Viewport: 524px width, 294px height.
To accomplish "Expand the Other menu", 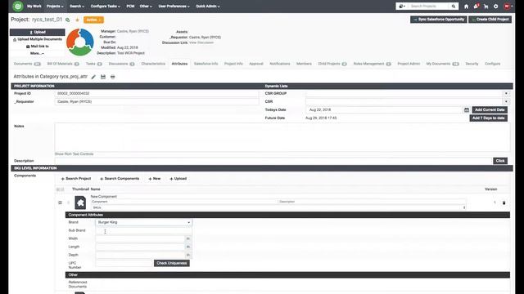I will 146,7.
